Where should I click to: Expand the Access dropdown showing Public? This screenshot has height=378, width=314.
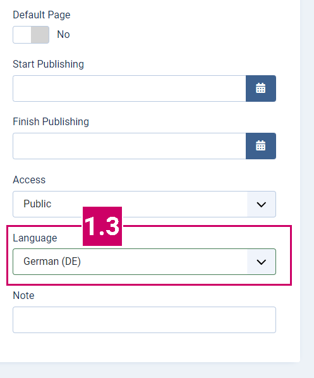[x=144, y=204]
